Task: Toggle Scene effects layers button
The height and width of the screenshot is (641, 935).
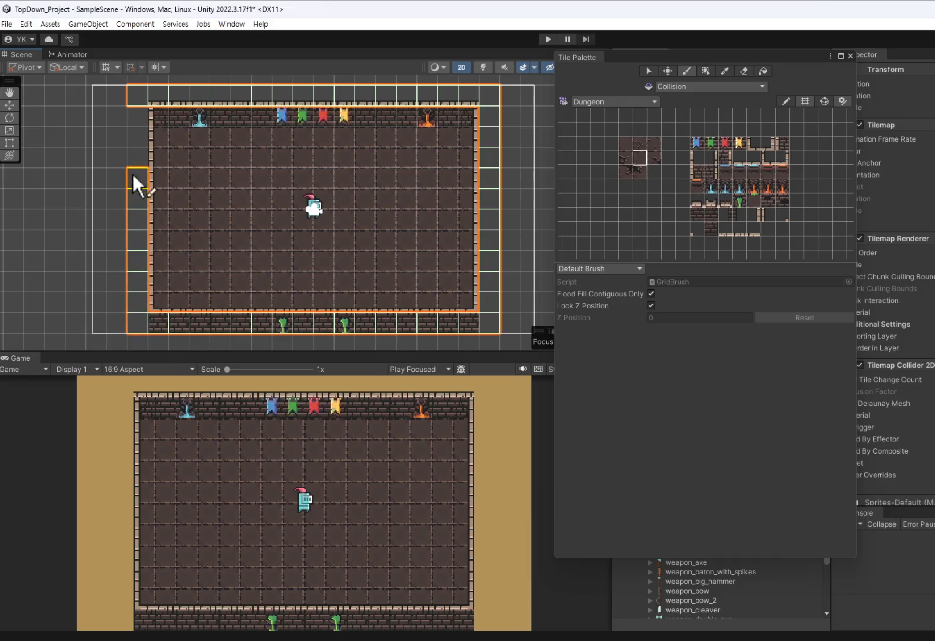Action: tap(523, 67)
